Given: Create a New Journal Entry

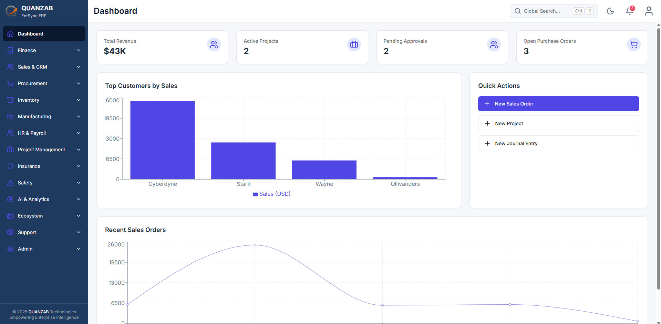Looking at the screenshot, I should pos(558,143).
